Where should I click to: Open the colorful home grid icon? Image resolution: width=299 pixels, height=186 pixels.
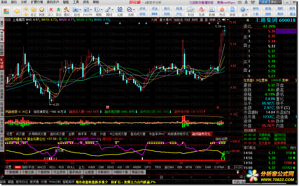point(6,11)
